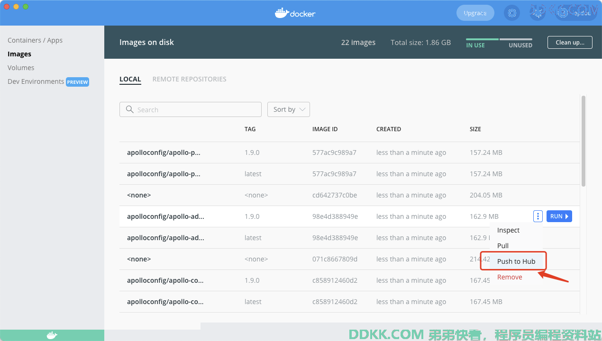Screen dimensions: 602x341
Task: Click image ID 071c8667809d
Action: (335, 259)
